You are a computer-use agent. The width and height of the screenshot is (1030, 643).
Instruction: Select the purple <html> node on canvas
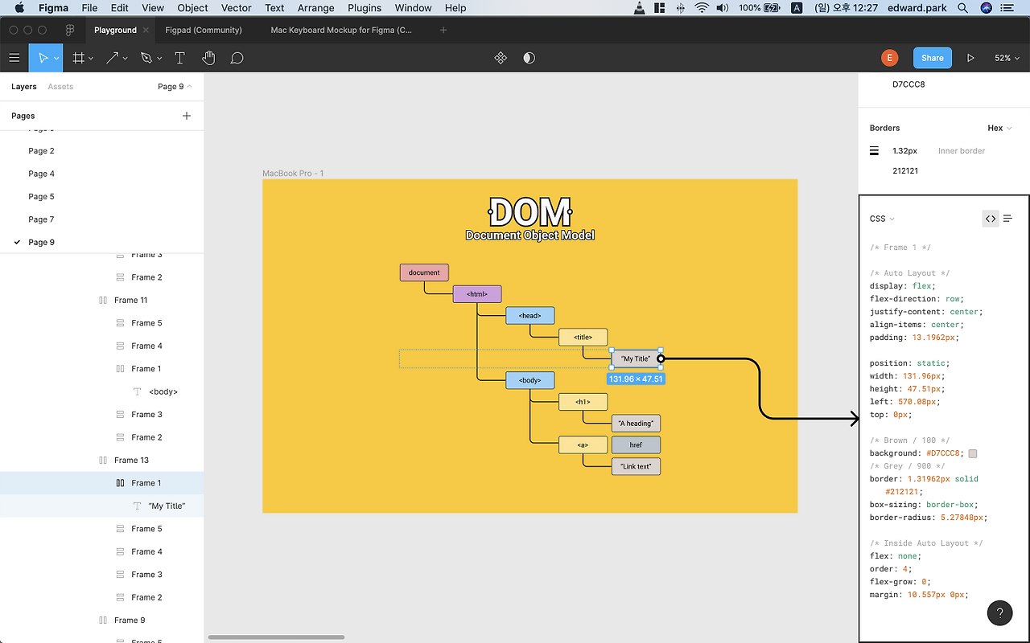(x=477, y=294)
